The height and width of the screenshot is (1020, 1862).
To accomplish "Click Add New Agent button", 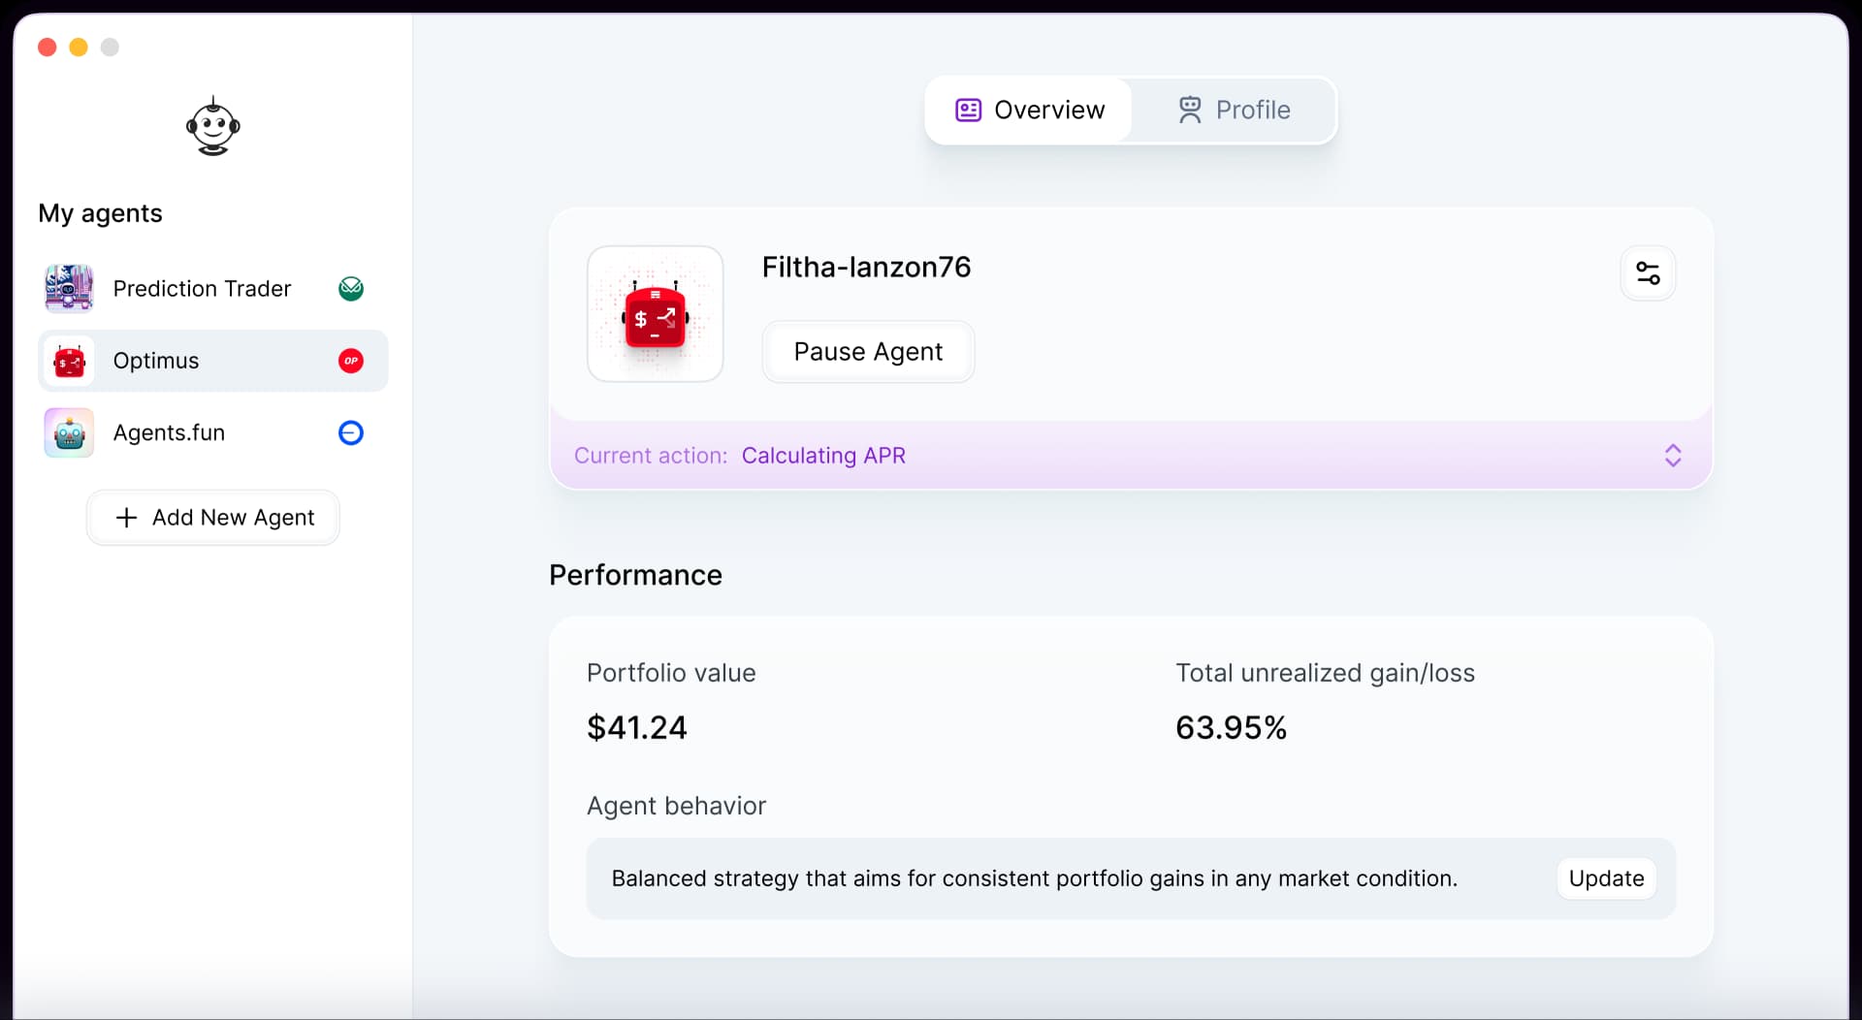I will point(213,518).
